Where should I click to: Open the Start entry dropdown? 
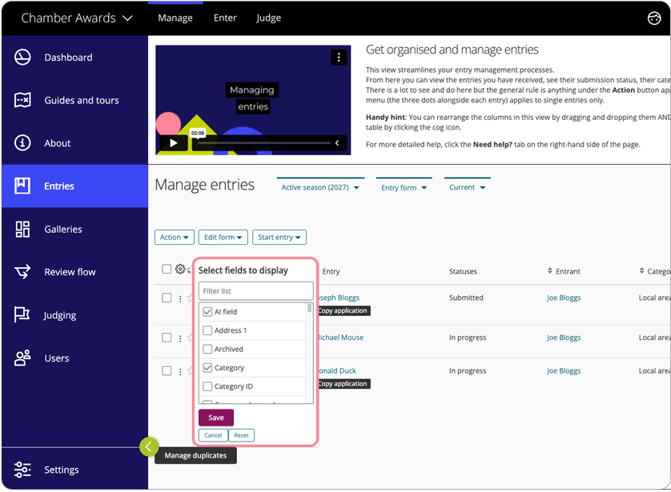pos(279,238)
